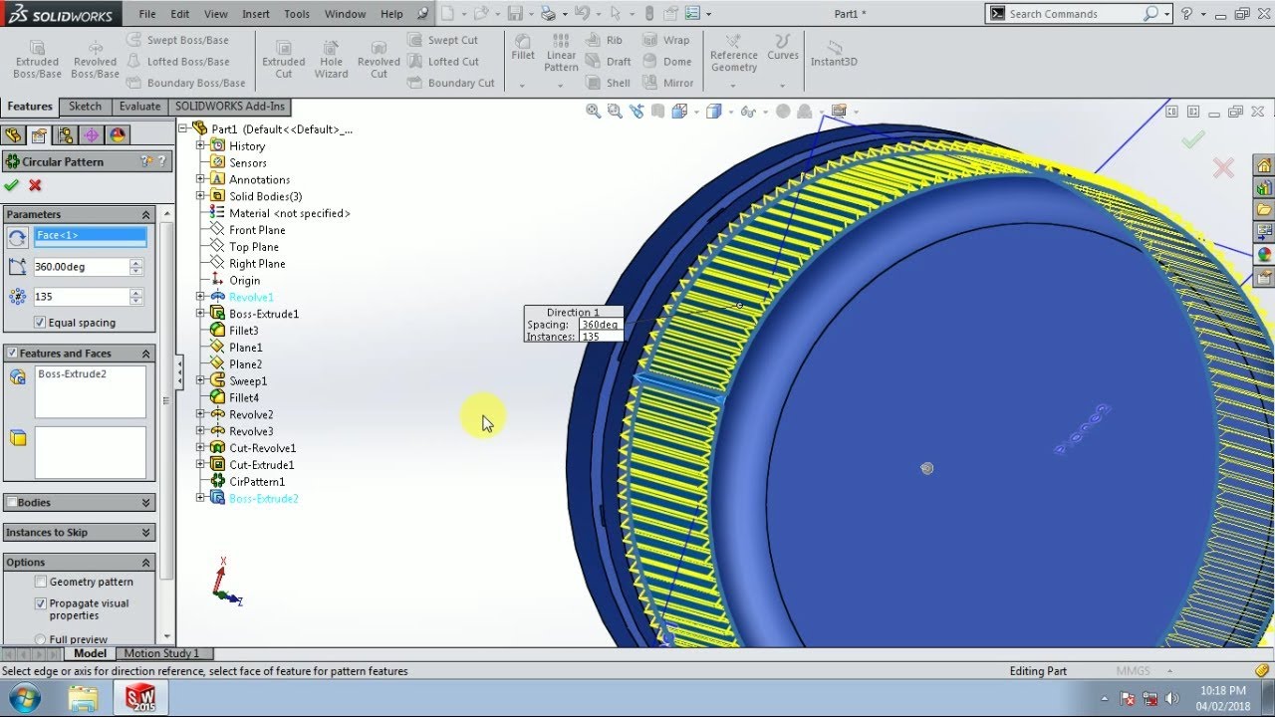Screen dimensions: 1275x717
Task: Choose the Swept Cut tool
Action: point(442,40)
